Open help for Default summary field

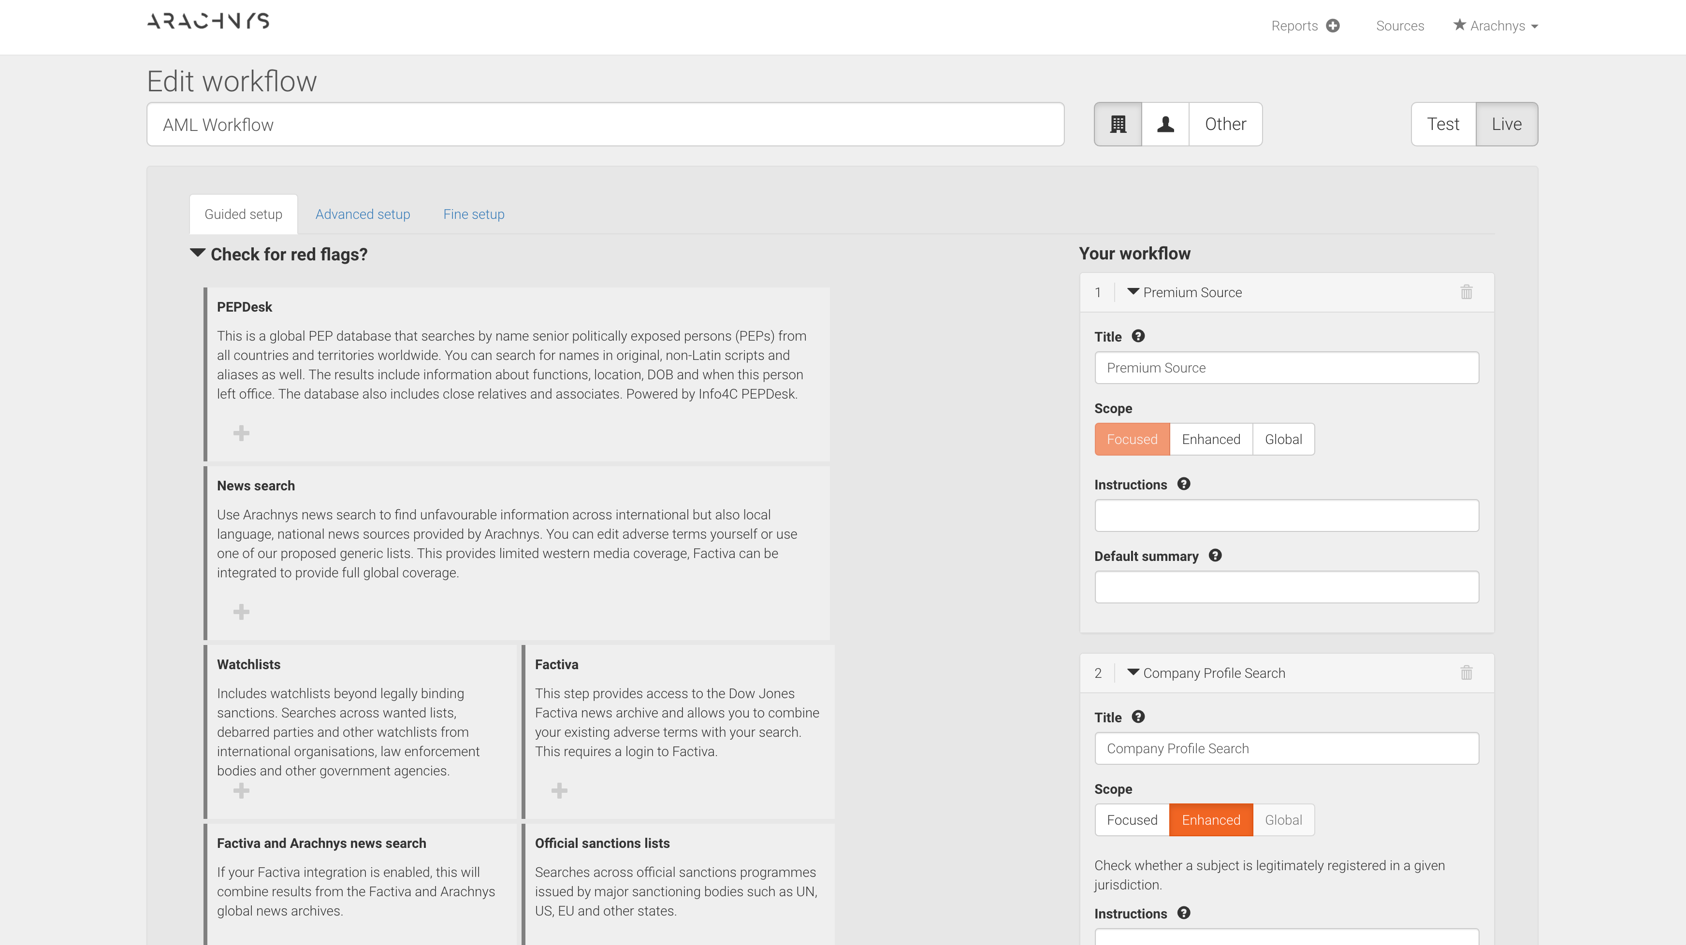tap(1215, 555)
